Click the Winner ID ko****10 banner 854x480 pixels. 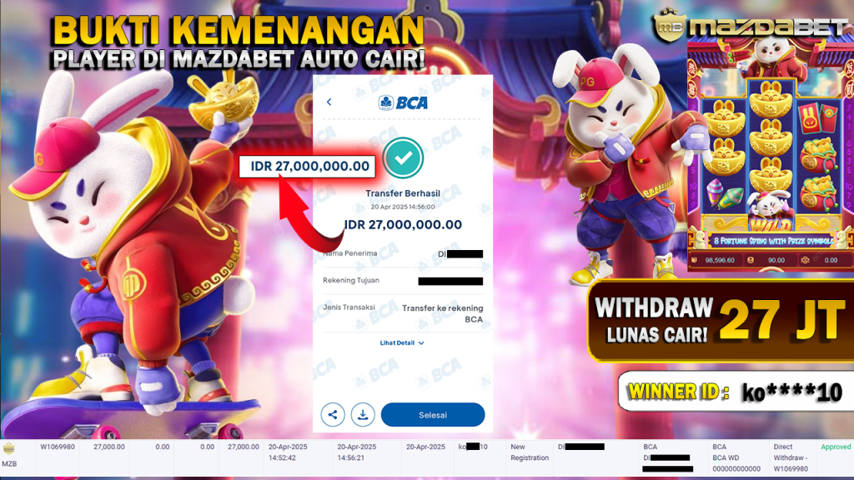(736, 392)
